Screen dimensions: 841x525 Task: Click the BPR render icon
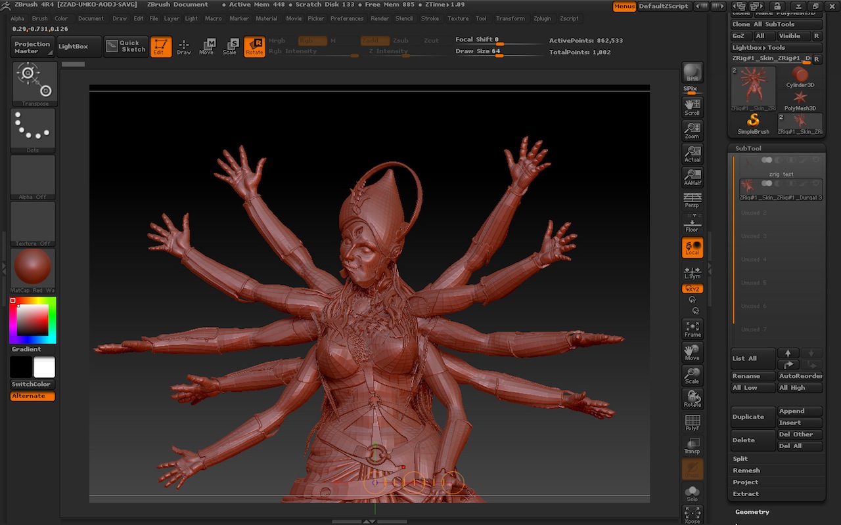coord(692,73)
